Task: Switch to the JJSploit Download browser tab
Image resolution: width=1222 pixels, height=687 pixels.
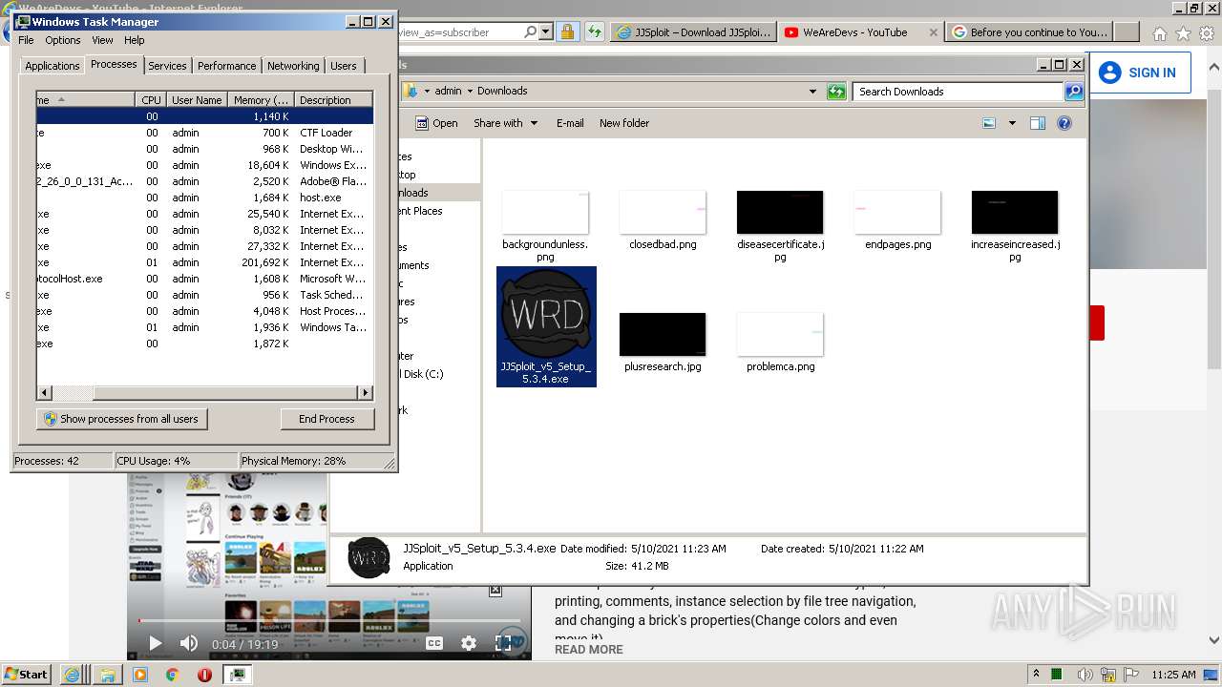Action: pyautogui.click(x=693, y=32)
